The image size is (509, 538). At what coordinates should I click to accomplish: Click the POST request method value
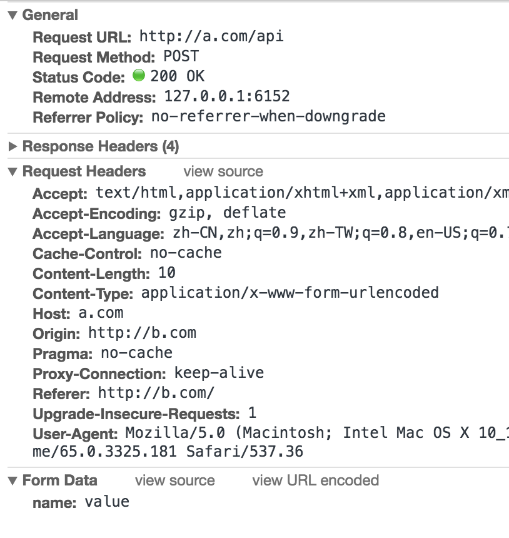tap(181, 56)
